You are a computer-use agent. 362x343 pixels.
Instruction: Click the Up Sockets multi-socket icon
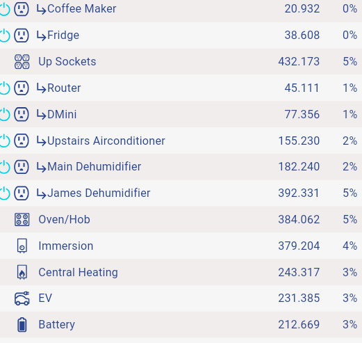(22, 61)
